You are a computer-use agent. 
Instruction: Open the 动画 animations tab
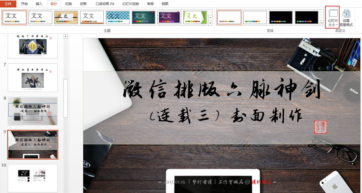[83, 4]
